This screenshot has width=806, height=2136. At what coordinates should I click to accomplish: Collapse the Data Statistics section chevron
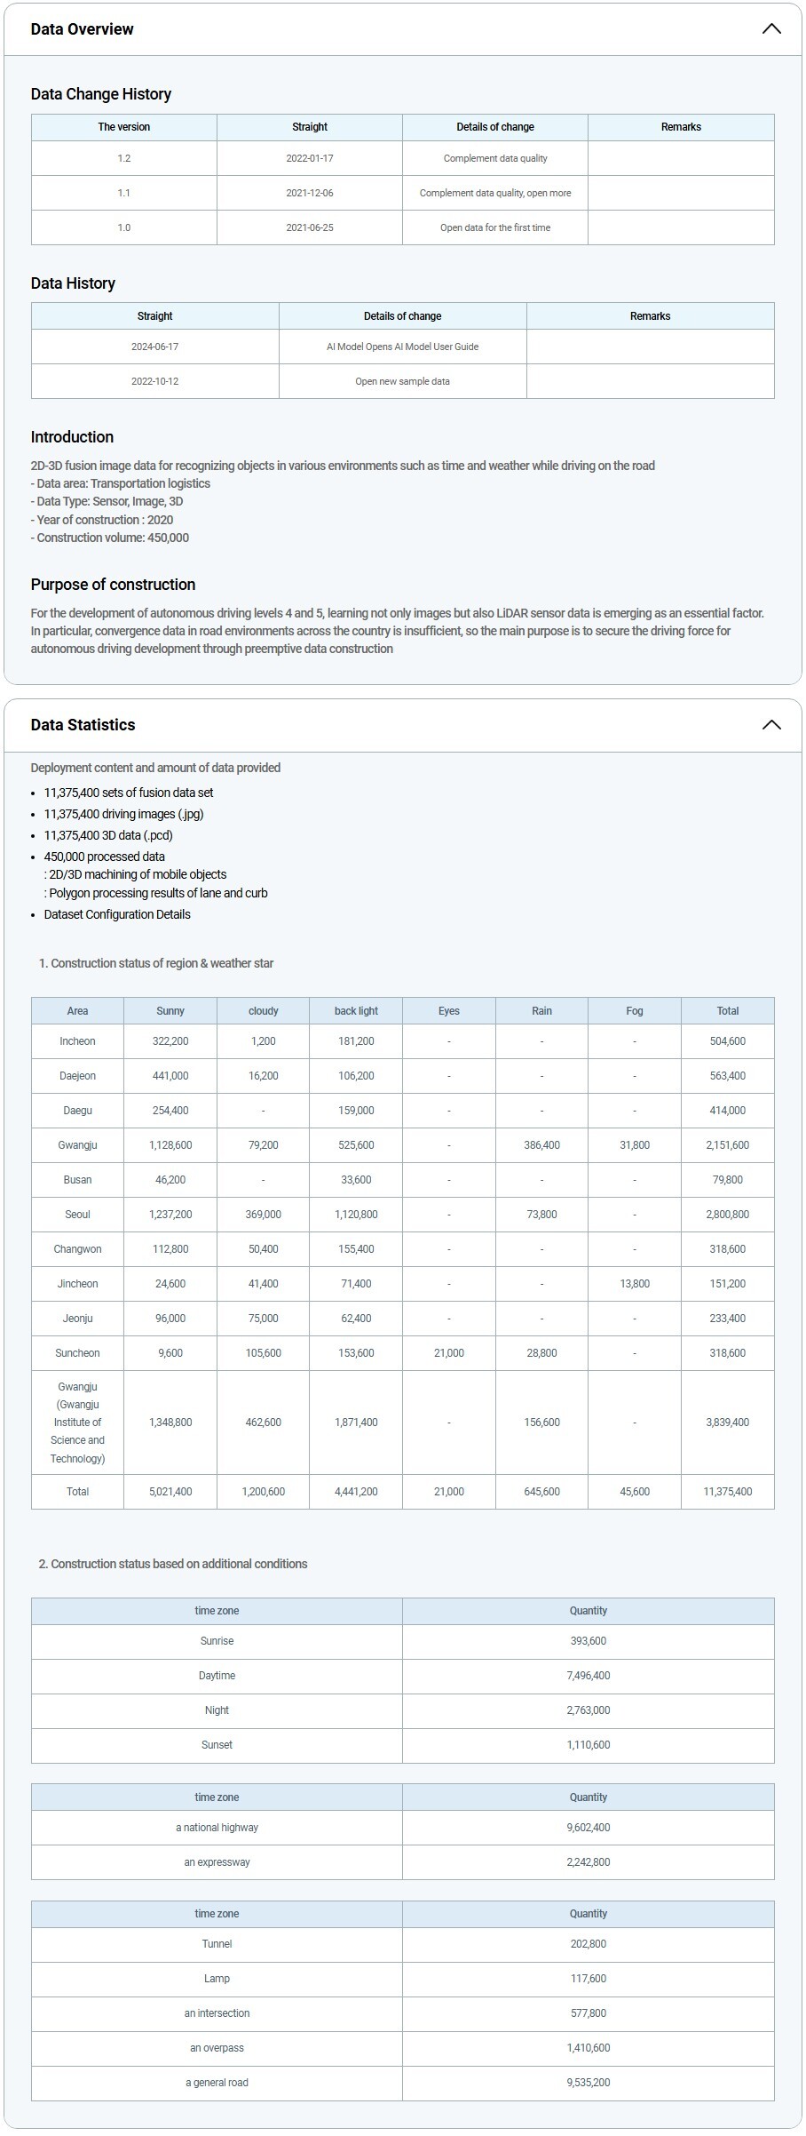[x=770, y=725]
